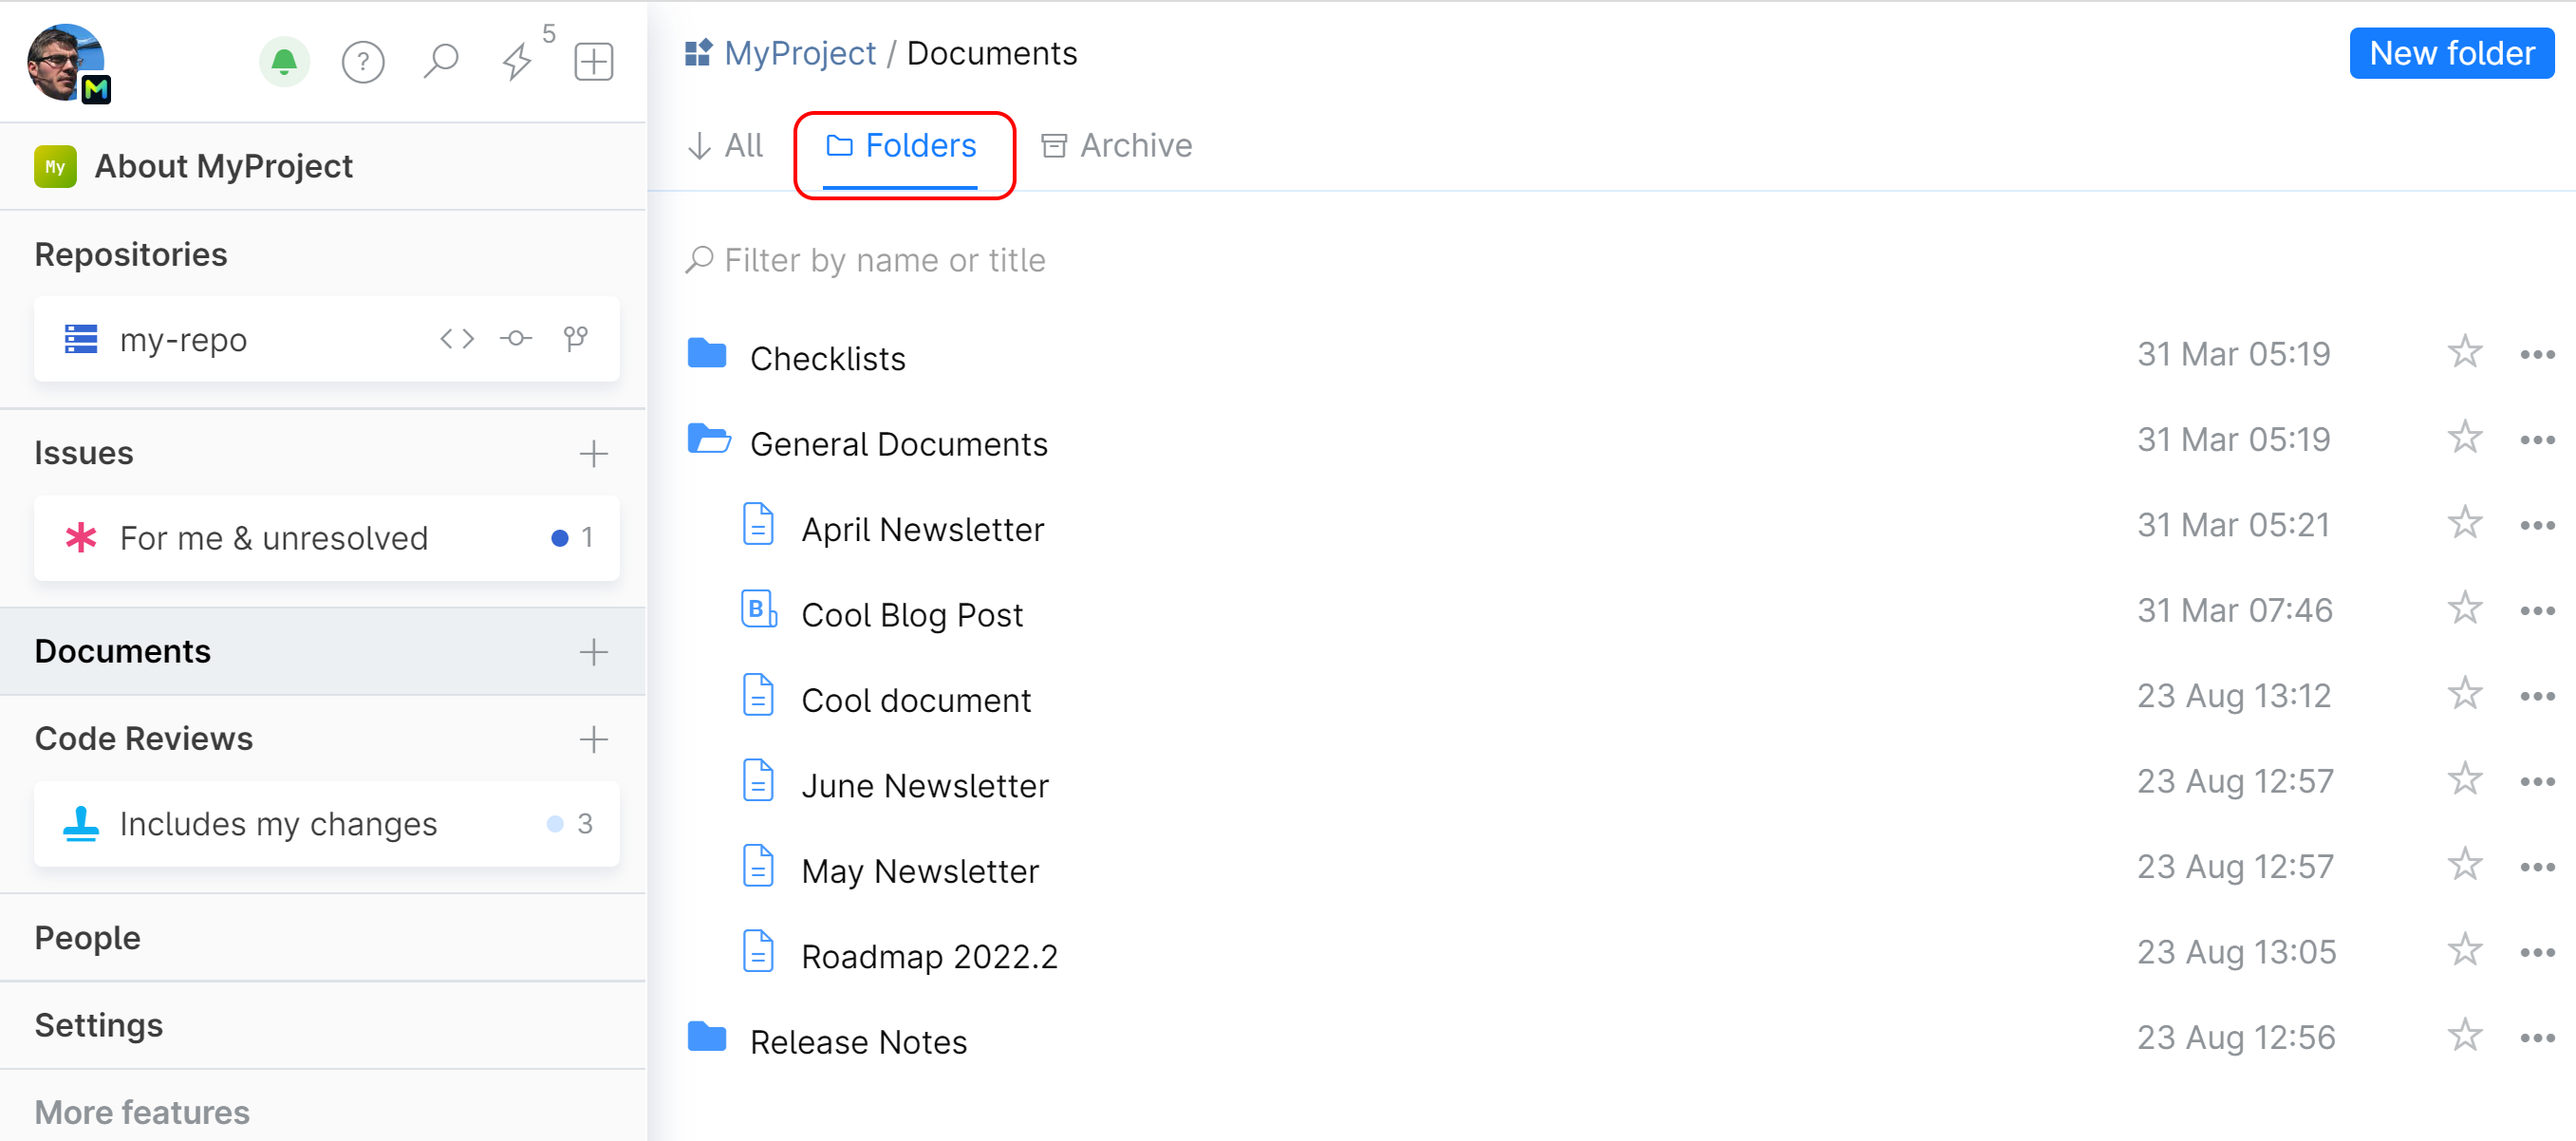Image resolution: width=2576 pixels, height=1141 pixels.
Task: Star the Checklists folder
Action: 2464,353
